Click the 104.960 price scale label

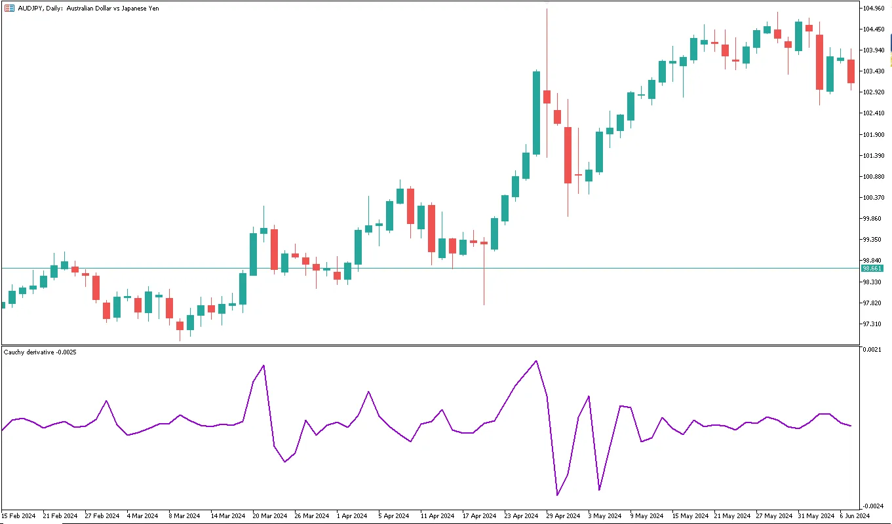pyautogui.click(x=874, y=9)
